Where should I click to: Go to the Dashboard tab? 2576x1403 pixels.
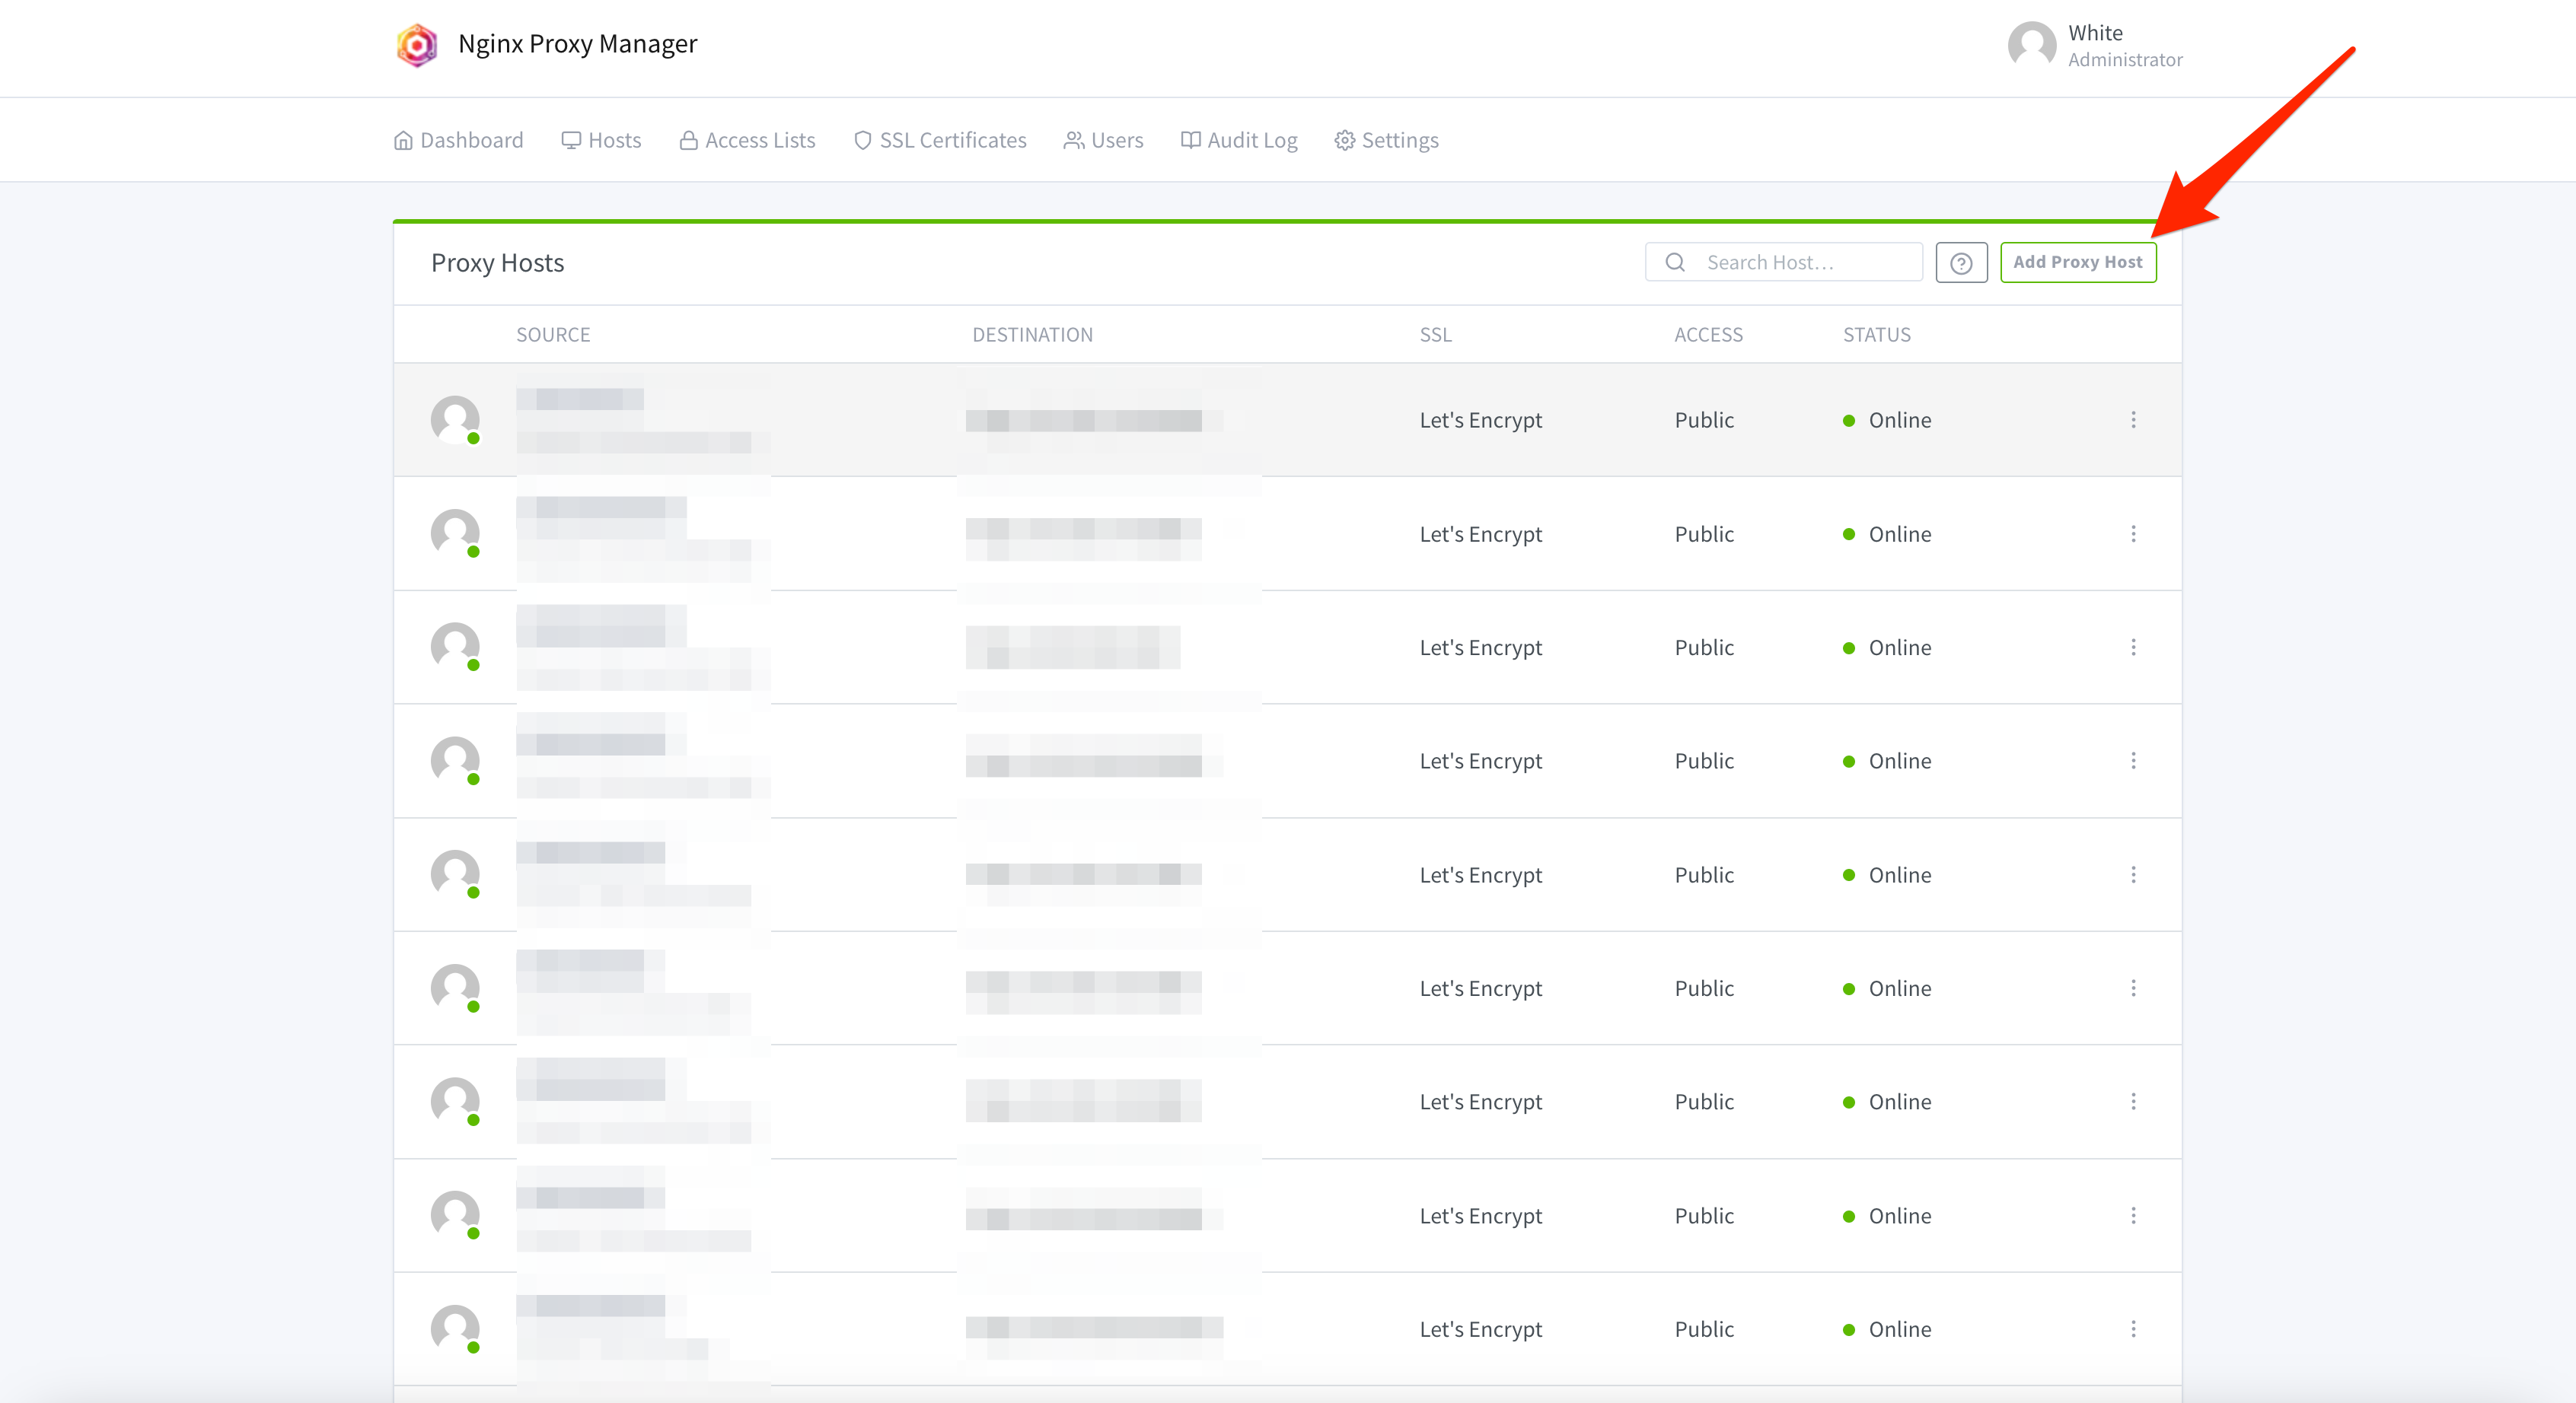coord(459,141)
